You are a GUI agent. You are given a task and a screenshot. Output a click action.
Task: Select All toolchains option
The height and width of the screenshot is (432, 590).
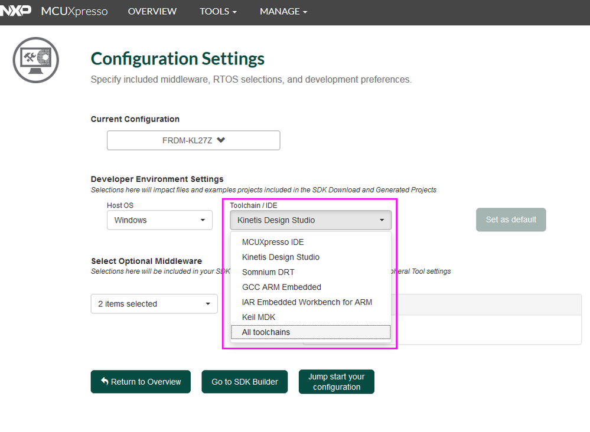[x=311, y=332]
